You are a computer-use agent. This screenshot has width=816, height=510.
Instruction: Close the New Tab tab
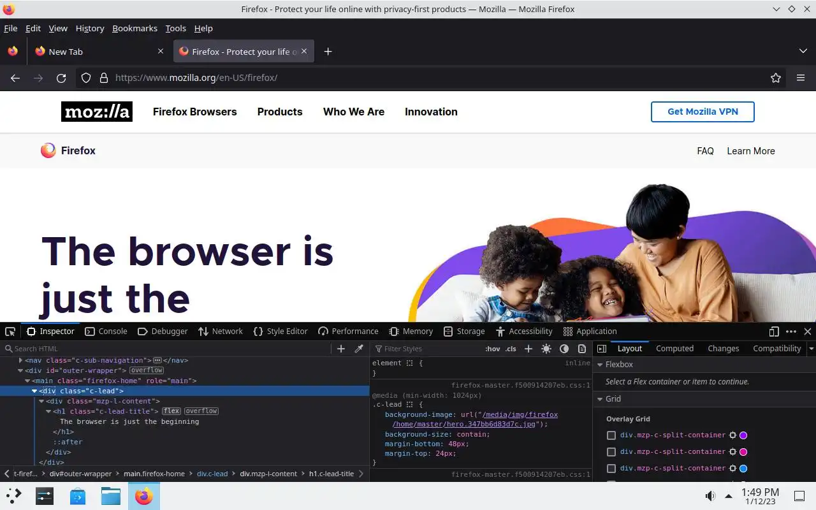coord(161,52)
